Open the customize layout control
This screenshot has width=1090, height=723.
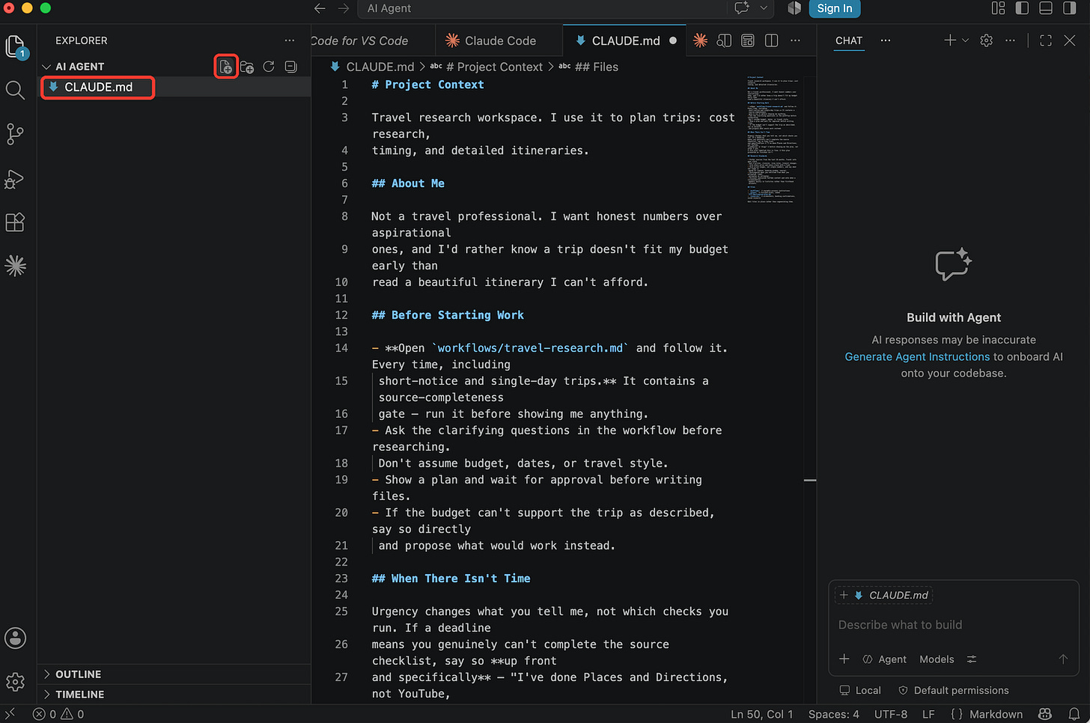point(998,8)
